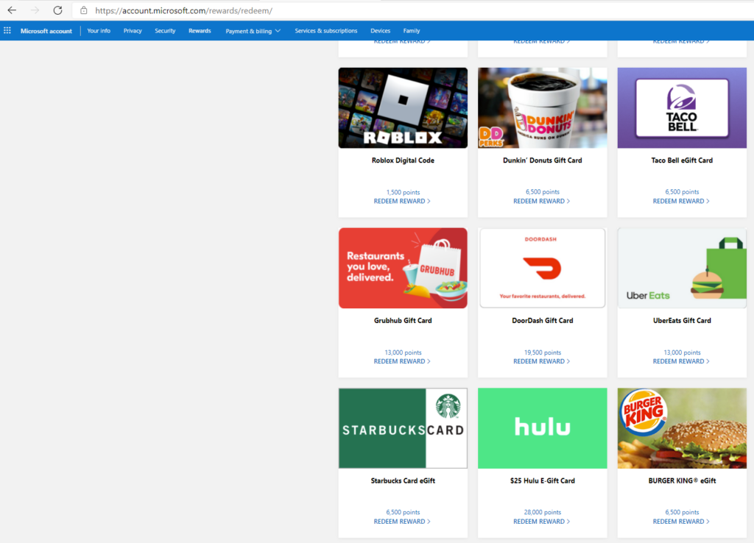Viewport: 754px width, 543px height.
Task: Click the Taco Bell card image
Action: (x=682, y=107)
